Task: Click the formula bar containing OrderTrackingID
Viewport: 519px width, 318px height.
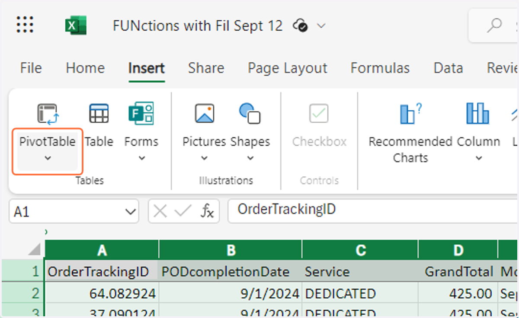Action: click(373, 211)
